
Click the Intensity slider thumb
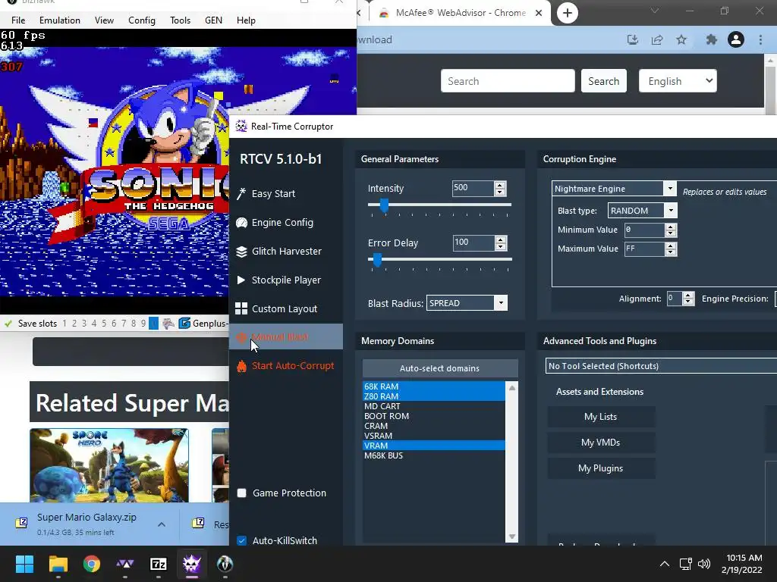[x=385, y=205]
